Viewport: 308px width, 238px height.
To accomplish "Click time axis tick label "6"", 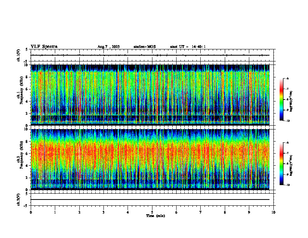I will 177,212.
